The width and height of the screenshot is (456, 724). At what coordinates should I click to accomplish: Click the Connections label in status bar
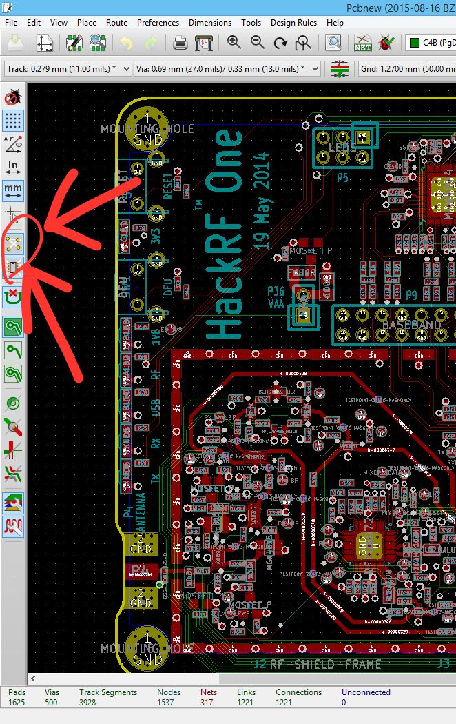click(299, 692)
